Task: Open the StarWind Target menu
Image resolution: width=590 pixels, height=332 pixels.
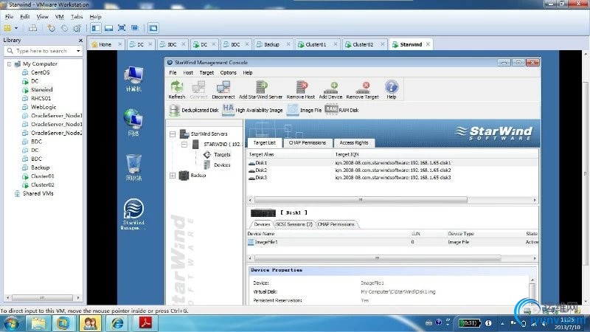Action: (x=206, y=72)
